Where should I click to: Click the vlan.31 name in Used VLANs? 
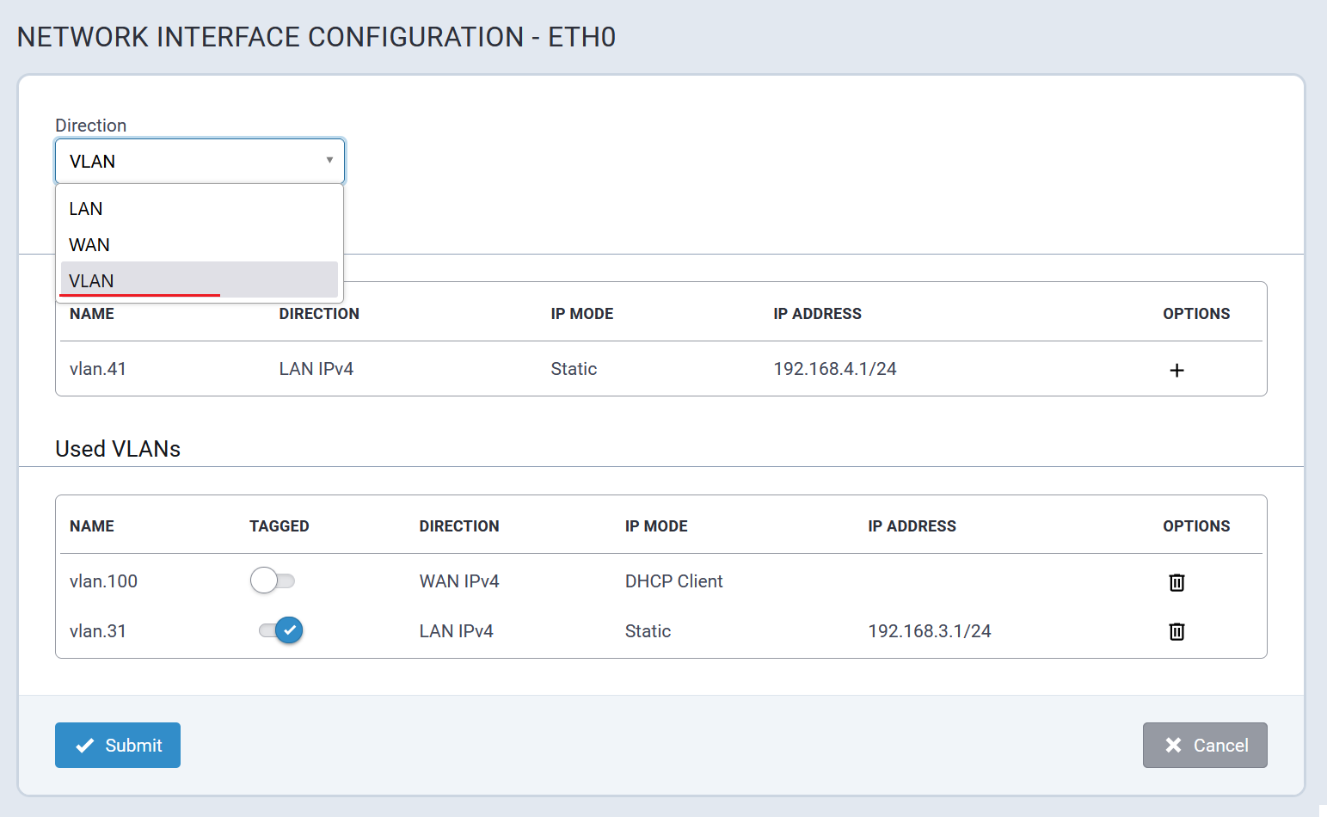pos(98,631)
